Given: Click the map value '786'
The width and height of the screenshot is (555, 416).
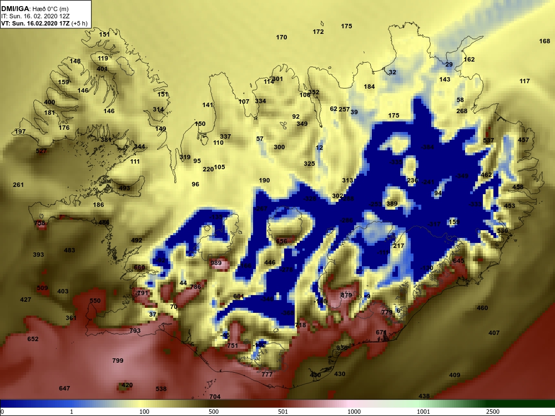Looking at the screenshot, I should 196,287.
